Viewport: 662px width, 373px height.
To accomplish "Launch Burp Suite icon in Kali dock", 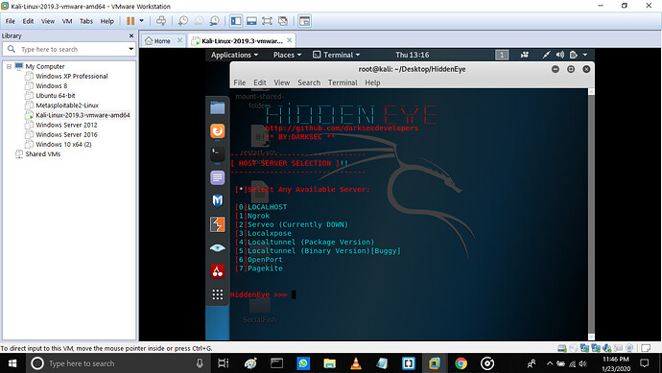I will 218,224.
